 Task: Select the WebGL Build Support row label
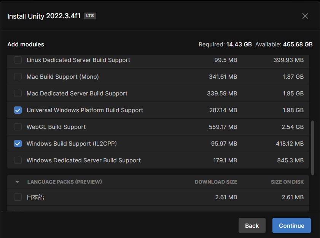(x=56, y=127)
